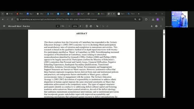Switch to the App tab

(x=30, y=14)
